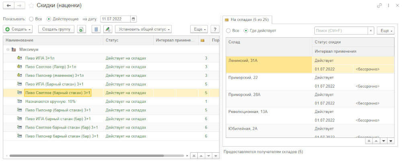Screen dimensions: 402x162
Task: Open Установить общий статус dropdown
Action: tap(143, 29)
